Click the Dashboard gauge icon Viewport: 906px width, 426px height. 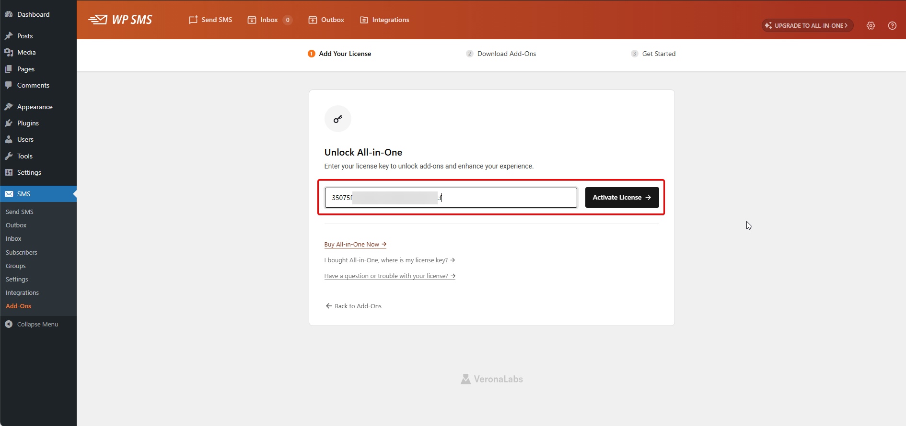point(9,14)
